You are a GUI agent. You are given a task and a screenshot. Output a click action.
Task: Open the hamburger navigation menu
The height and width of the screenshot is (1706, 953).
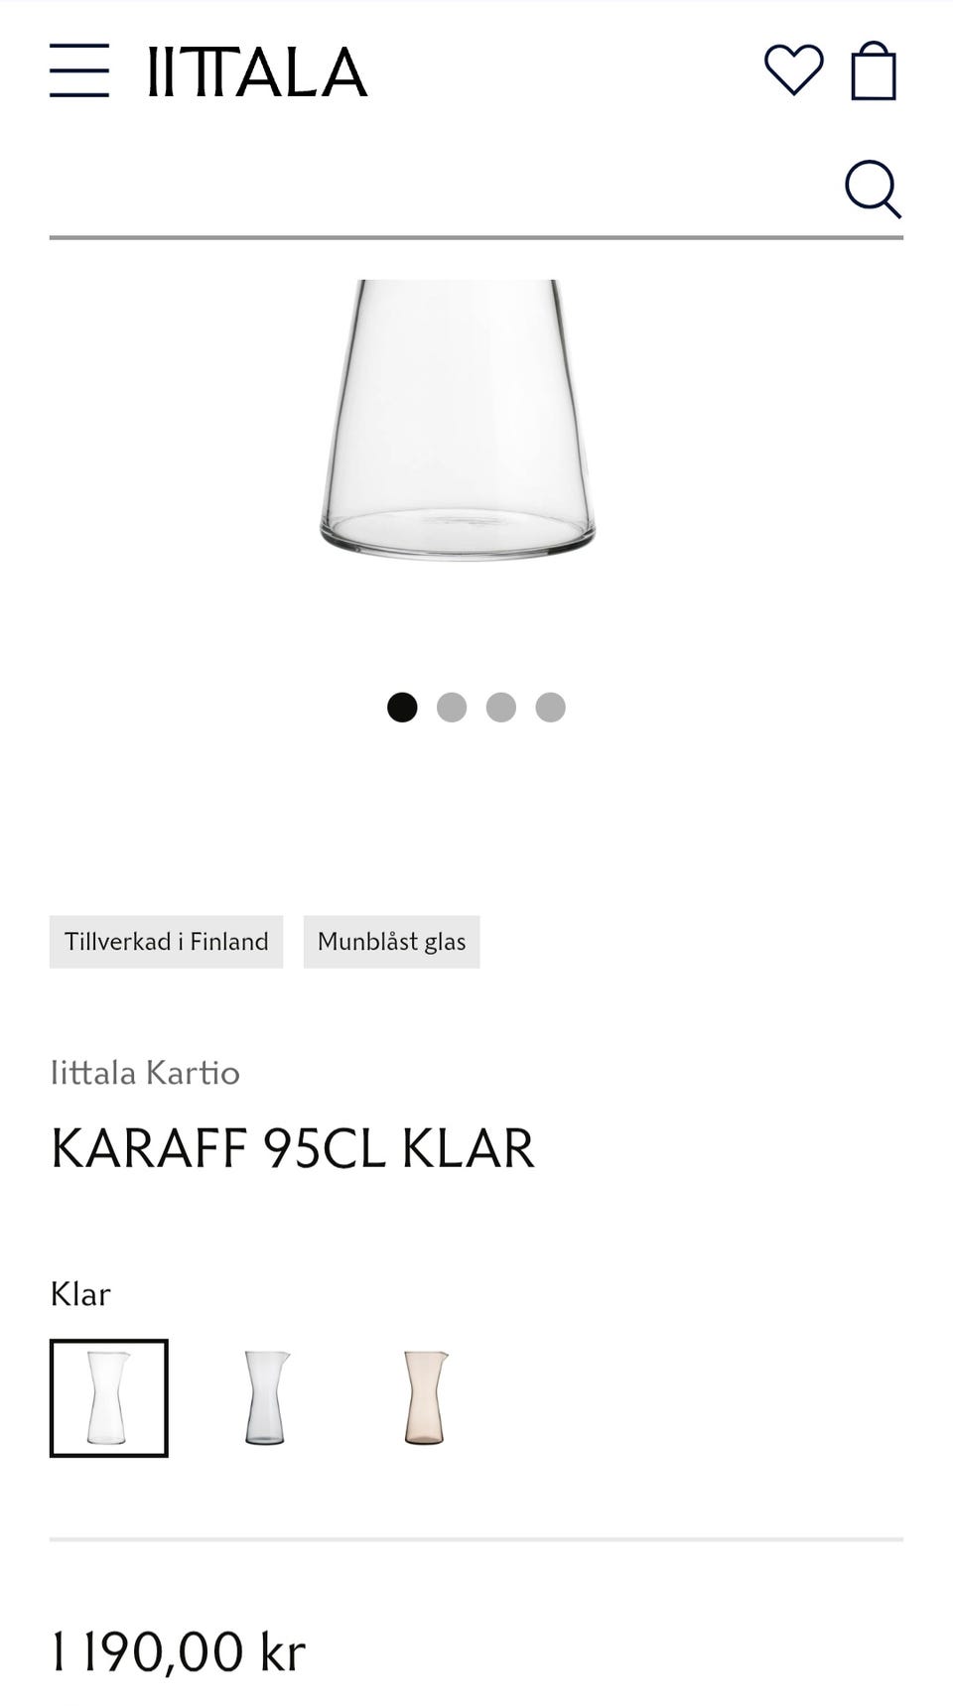tap(79, 70)
